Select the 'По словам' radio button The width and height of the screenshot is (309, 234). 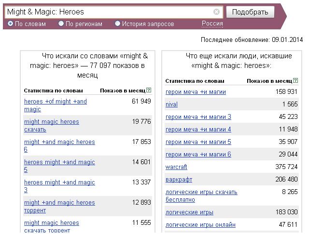(10, 24)
